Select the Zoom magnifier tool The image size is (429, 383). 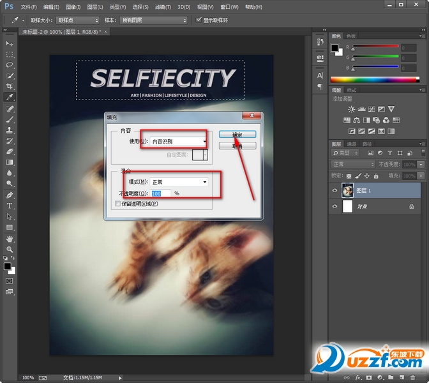click(x=10, y=249)
